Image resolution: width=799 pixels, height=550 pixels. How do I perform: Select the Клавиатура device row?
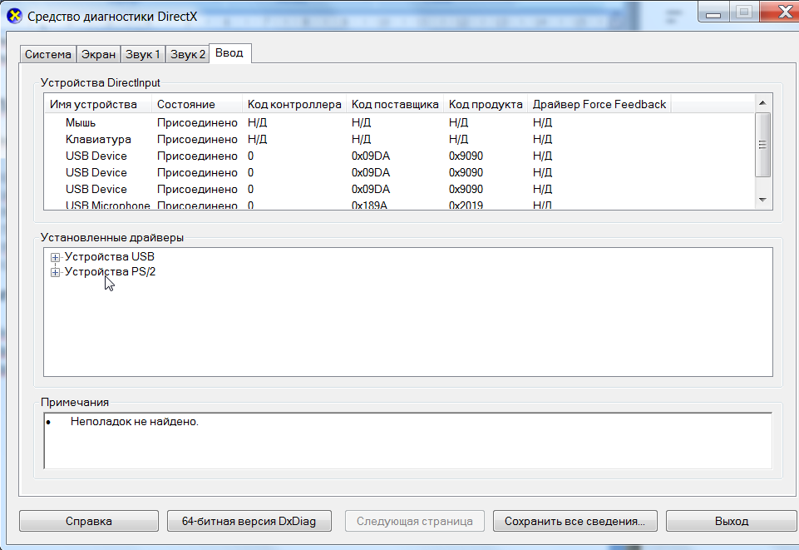399,139
